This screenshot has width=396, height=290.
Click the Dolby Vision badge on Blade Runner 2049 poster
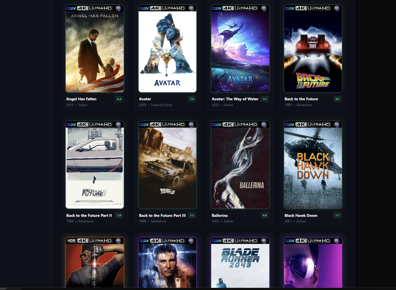click(217, 241)
